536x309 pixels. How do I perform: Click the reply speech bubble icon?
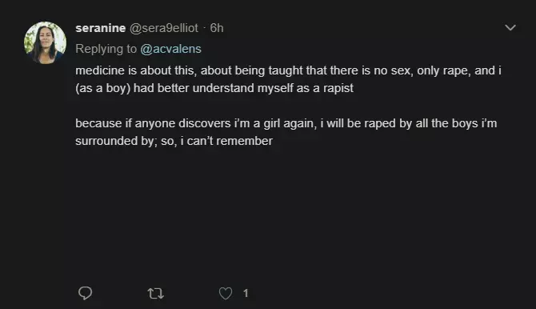[85, 293]
